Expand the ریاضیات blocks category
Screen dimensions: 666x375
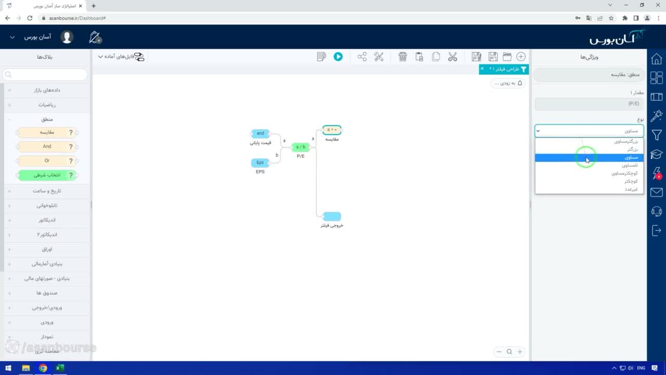point(47,105)
